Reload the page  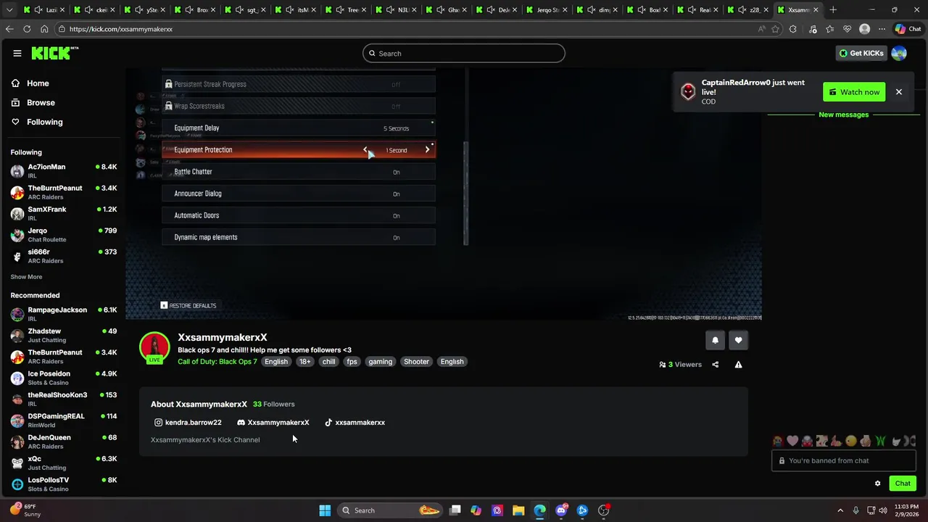click(27, 29)
